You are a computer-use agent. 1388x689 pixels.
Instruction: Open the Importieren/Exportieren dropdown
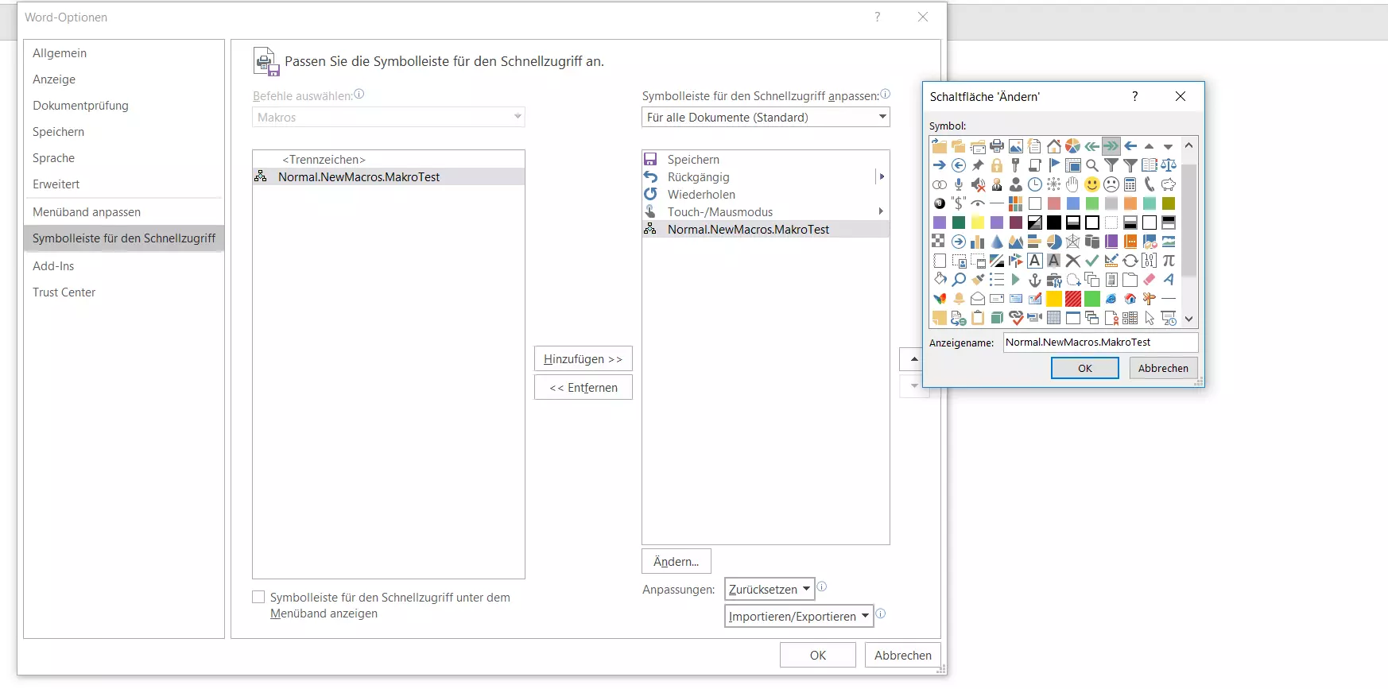[799, 616]
